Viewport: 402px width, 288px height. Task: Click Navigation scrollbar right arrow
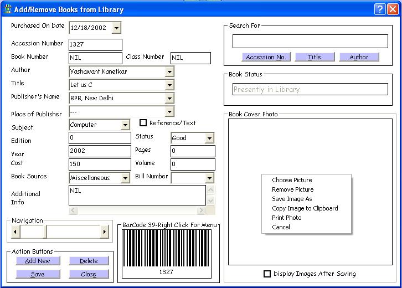tap(104, 232)
